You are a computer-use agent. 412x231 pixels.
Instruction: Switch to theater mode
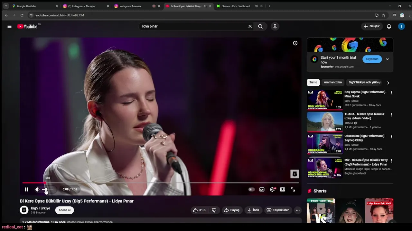[x=283, y=189]
